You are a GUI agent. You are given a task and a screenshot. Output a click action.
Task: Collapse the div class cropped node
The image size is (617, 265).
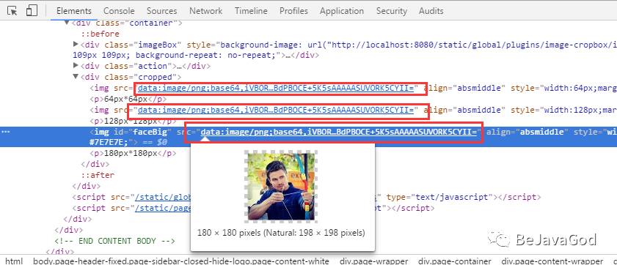[76, 77]
